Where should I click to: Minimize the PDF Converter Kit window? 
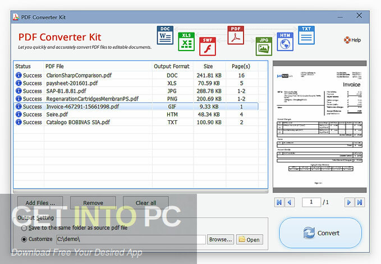coord(340,17)
